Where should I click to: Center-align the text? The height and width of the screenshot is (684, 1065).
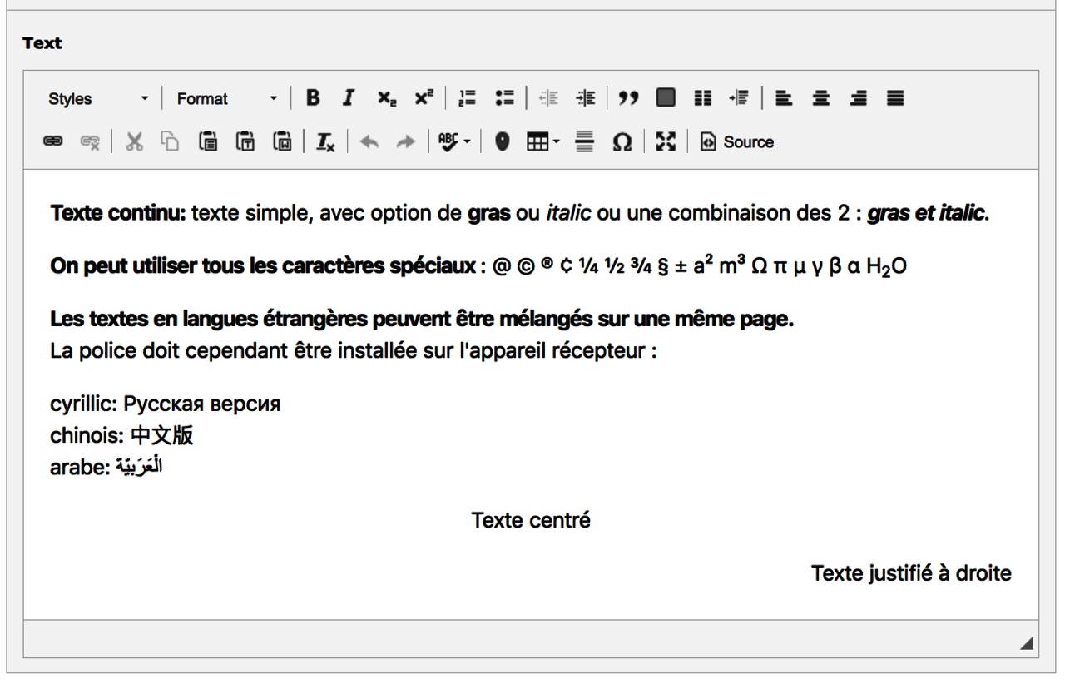pos(820,99)
